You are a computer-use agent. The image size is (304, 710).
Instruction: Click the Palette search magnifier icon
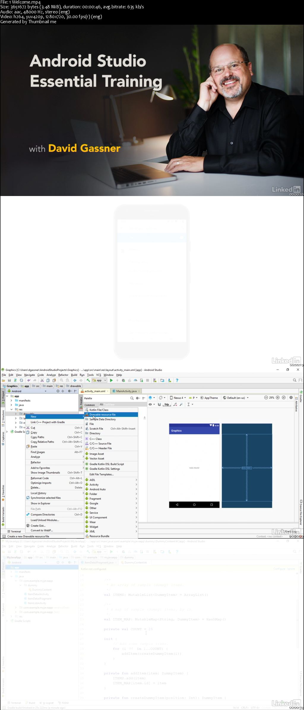[x=132, y=398]
